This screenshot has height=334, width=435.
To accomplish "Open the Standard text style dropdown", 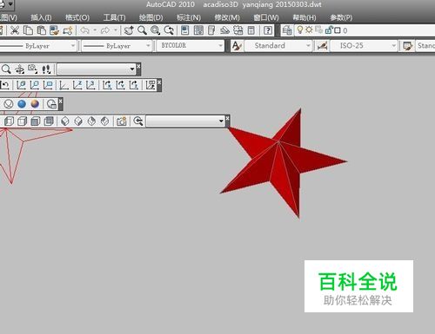I will coord(278,46).
